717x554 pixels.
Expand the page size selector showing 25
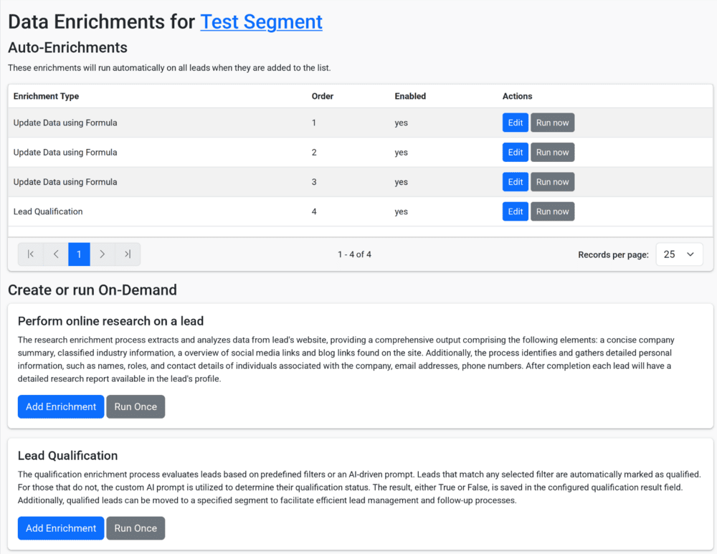pos(679,254)
